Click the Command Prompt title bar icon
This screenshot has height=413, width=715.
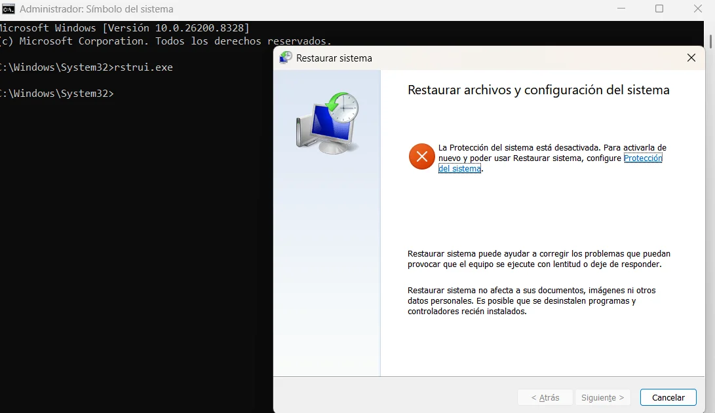[9, 9]
